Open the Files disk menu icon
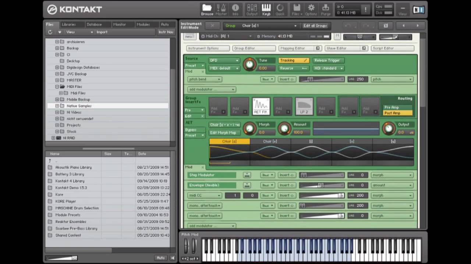The image size is (471, 264). (297, 10)
